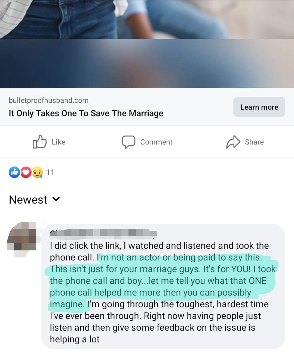Expand the Newest sort chevron
Image resolution: width=294 pixels, height=353 pixels.
(56, 199)
